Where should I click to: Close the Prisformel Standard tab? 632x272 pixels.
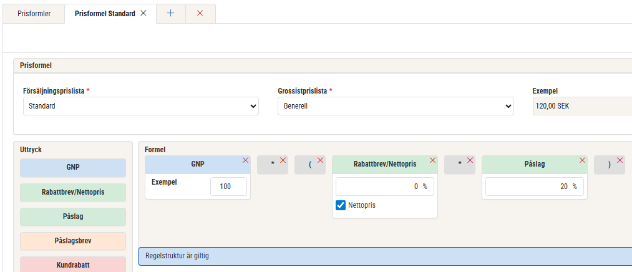143,13
